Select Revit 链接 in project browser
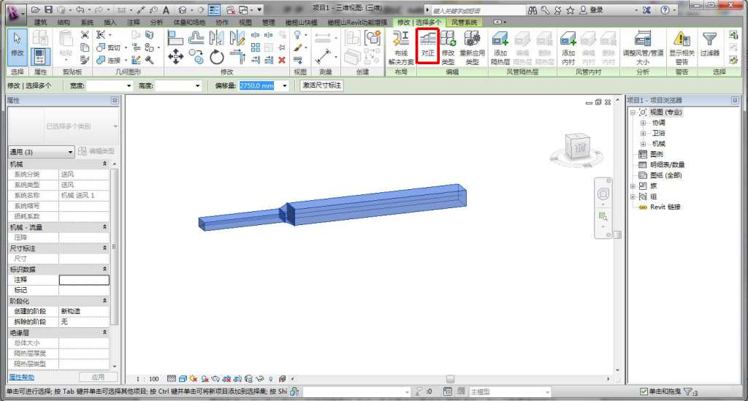The image size is (748, 401). [x=665, y=207]
